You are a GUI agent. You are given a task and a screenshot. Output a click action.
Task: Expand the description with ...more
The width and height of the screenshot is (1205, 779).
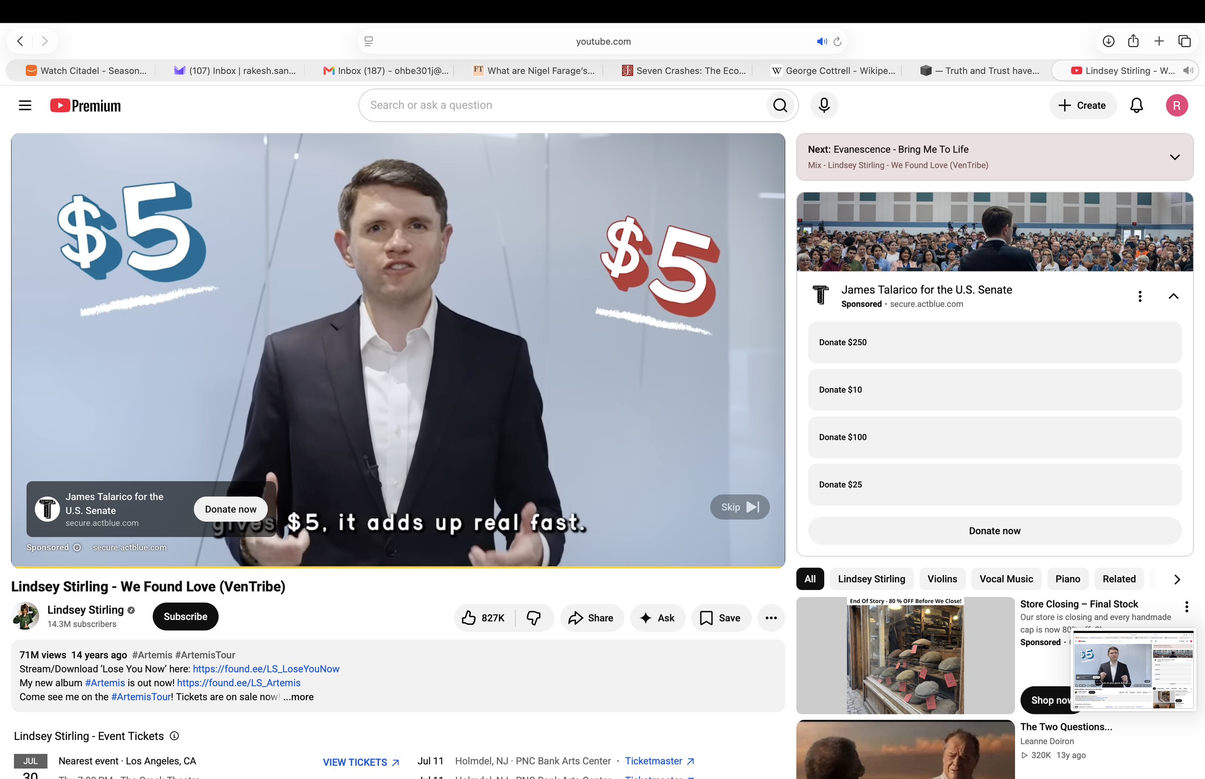298,697
